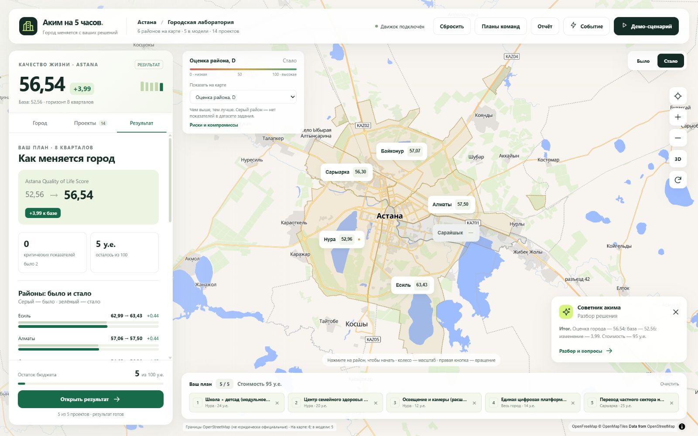The width and height of the screenshot is (698, 436).
Task: Reset map rotation with the refresh icon
Action: tap(678, 180)
